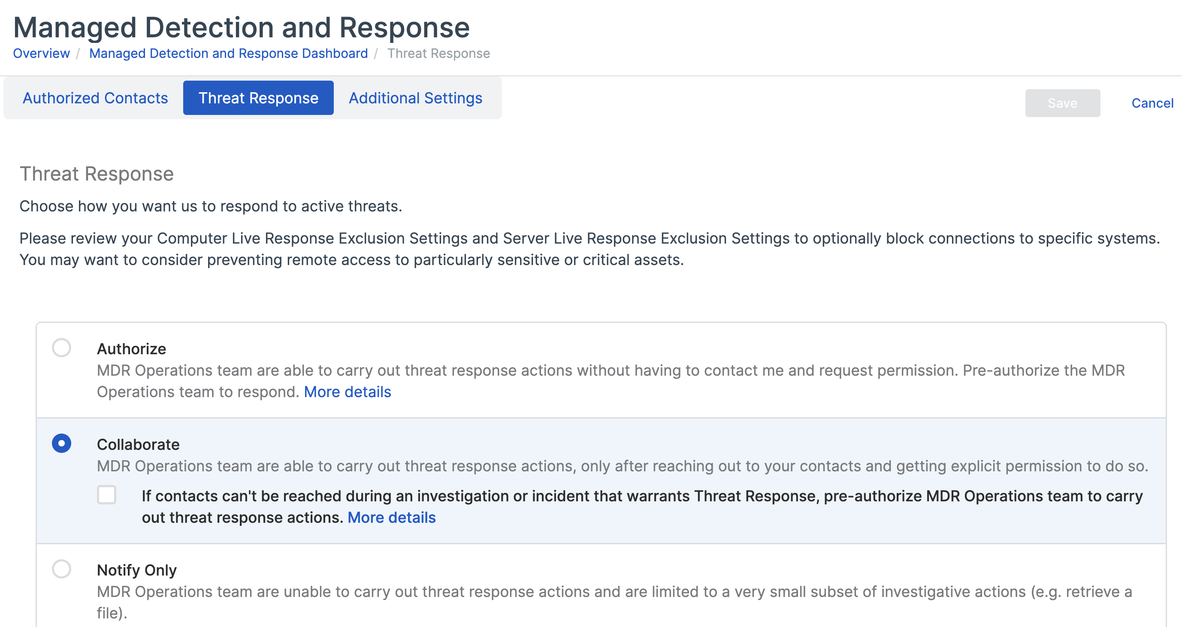Click the Authorize option title

[x=131, y=349]
